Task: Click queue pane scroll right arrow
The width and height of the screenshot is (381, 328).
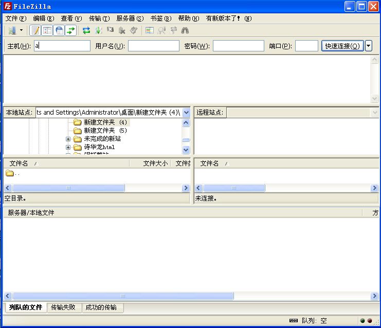Action: pyautogui.click(x=374, y=296)
